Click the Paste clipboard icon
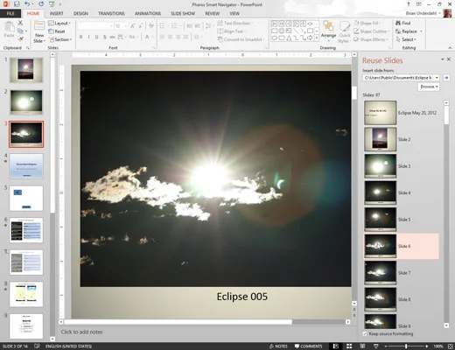This screenshot has height=350, width=455. tap(9, 27)
